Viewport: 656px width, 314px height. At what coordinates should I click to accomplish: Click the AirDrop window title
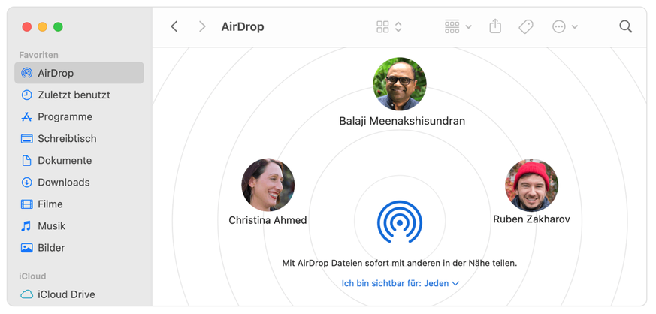243,27
